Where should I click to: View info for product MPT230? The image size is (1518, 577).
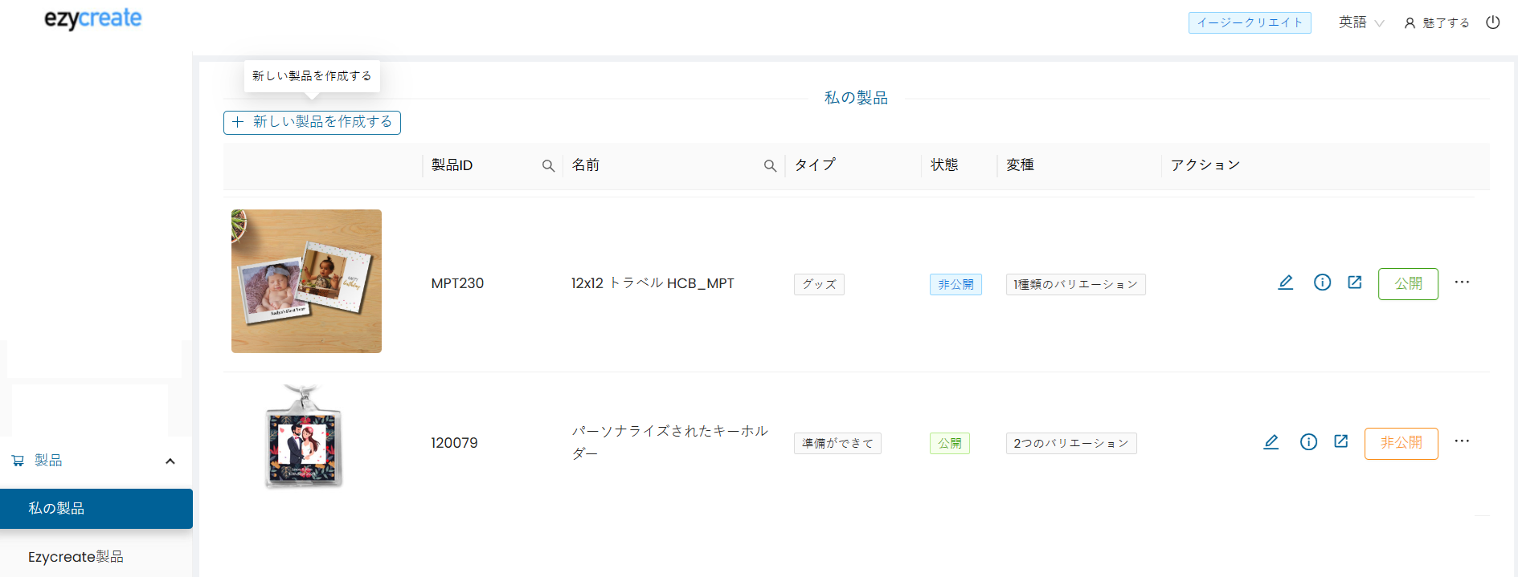pos(1322,282)
